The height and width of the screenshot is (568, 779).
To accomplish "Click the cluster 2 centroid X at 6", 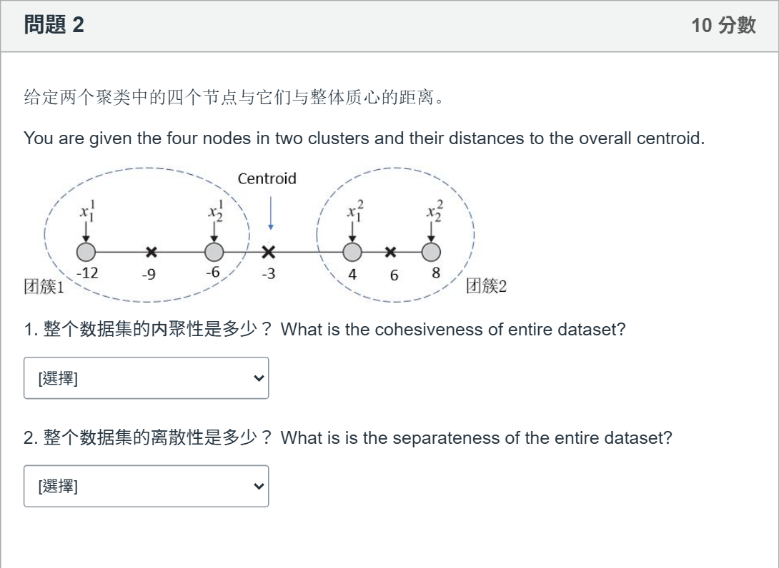I will pyautogui.click(x=390, y=252).
